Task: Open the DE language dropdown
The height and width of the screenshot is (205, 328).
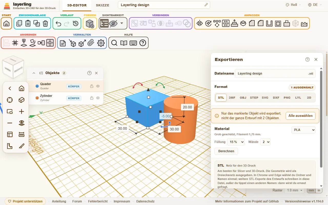Action: [x=315, y=5]
